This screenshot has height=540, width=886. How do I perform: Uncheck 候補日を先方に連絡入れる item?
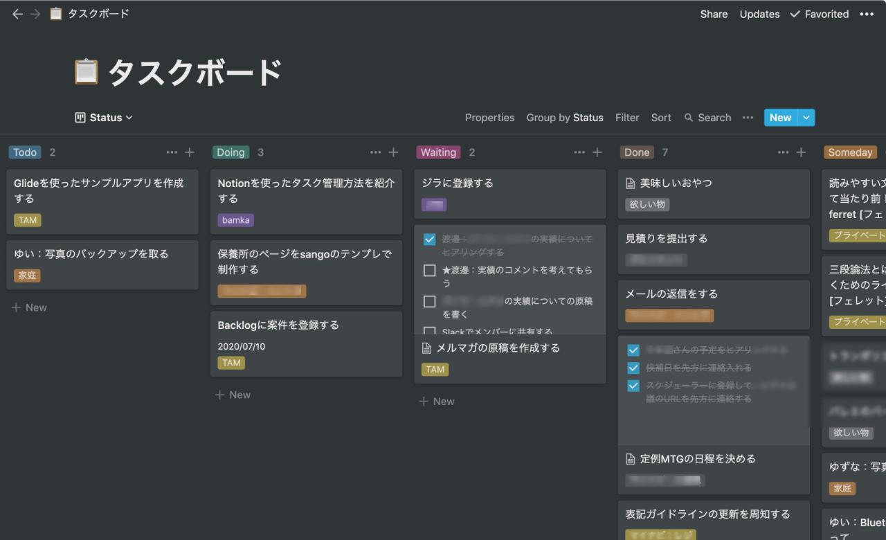633,368
